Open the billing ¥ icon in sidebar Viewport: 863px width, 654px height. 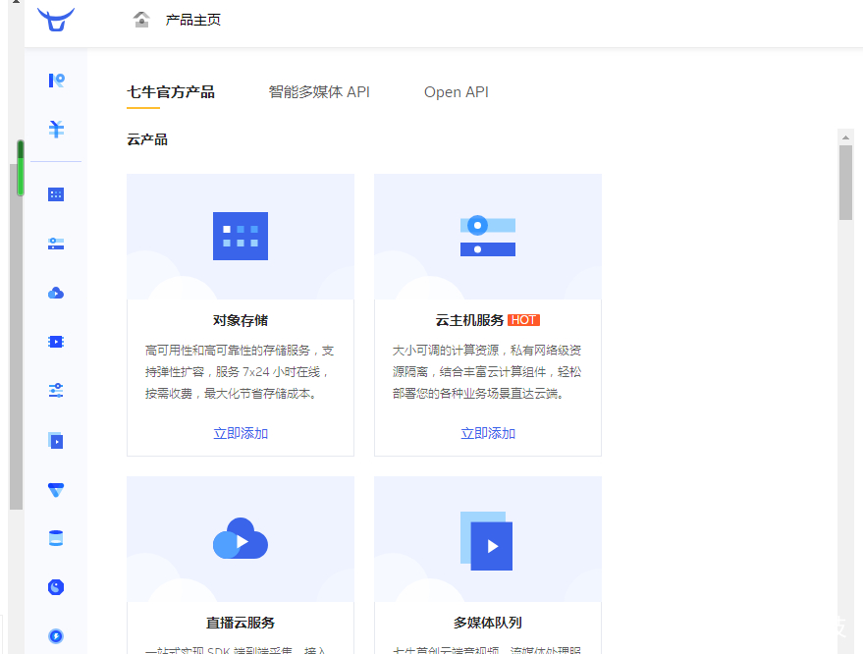click(56, 129)
